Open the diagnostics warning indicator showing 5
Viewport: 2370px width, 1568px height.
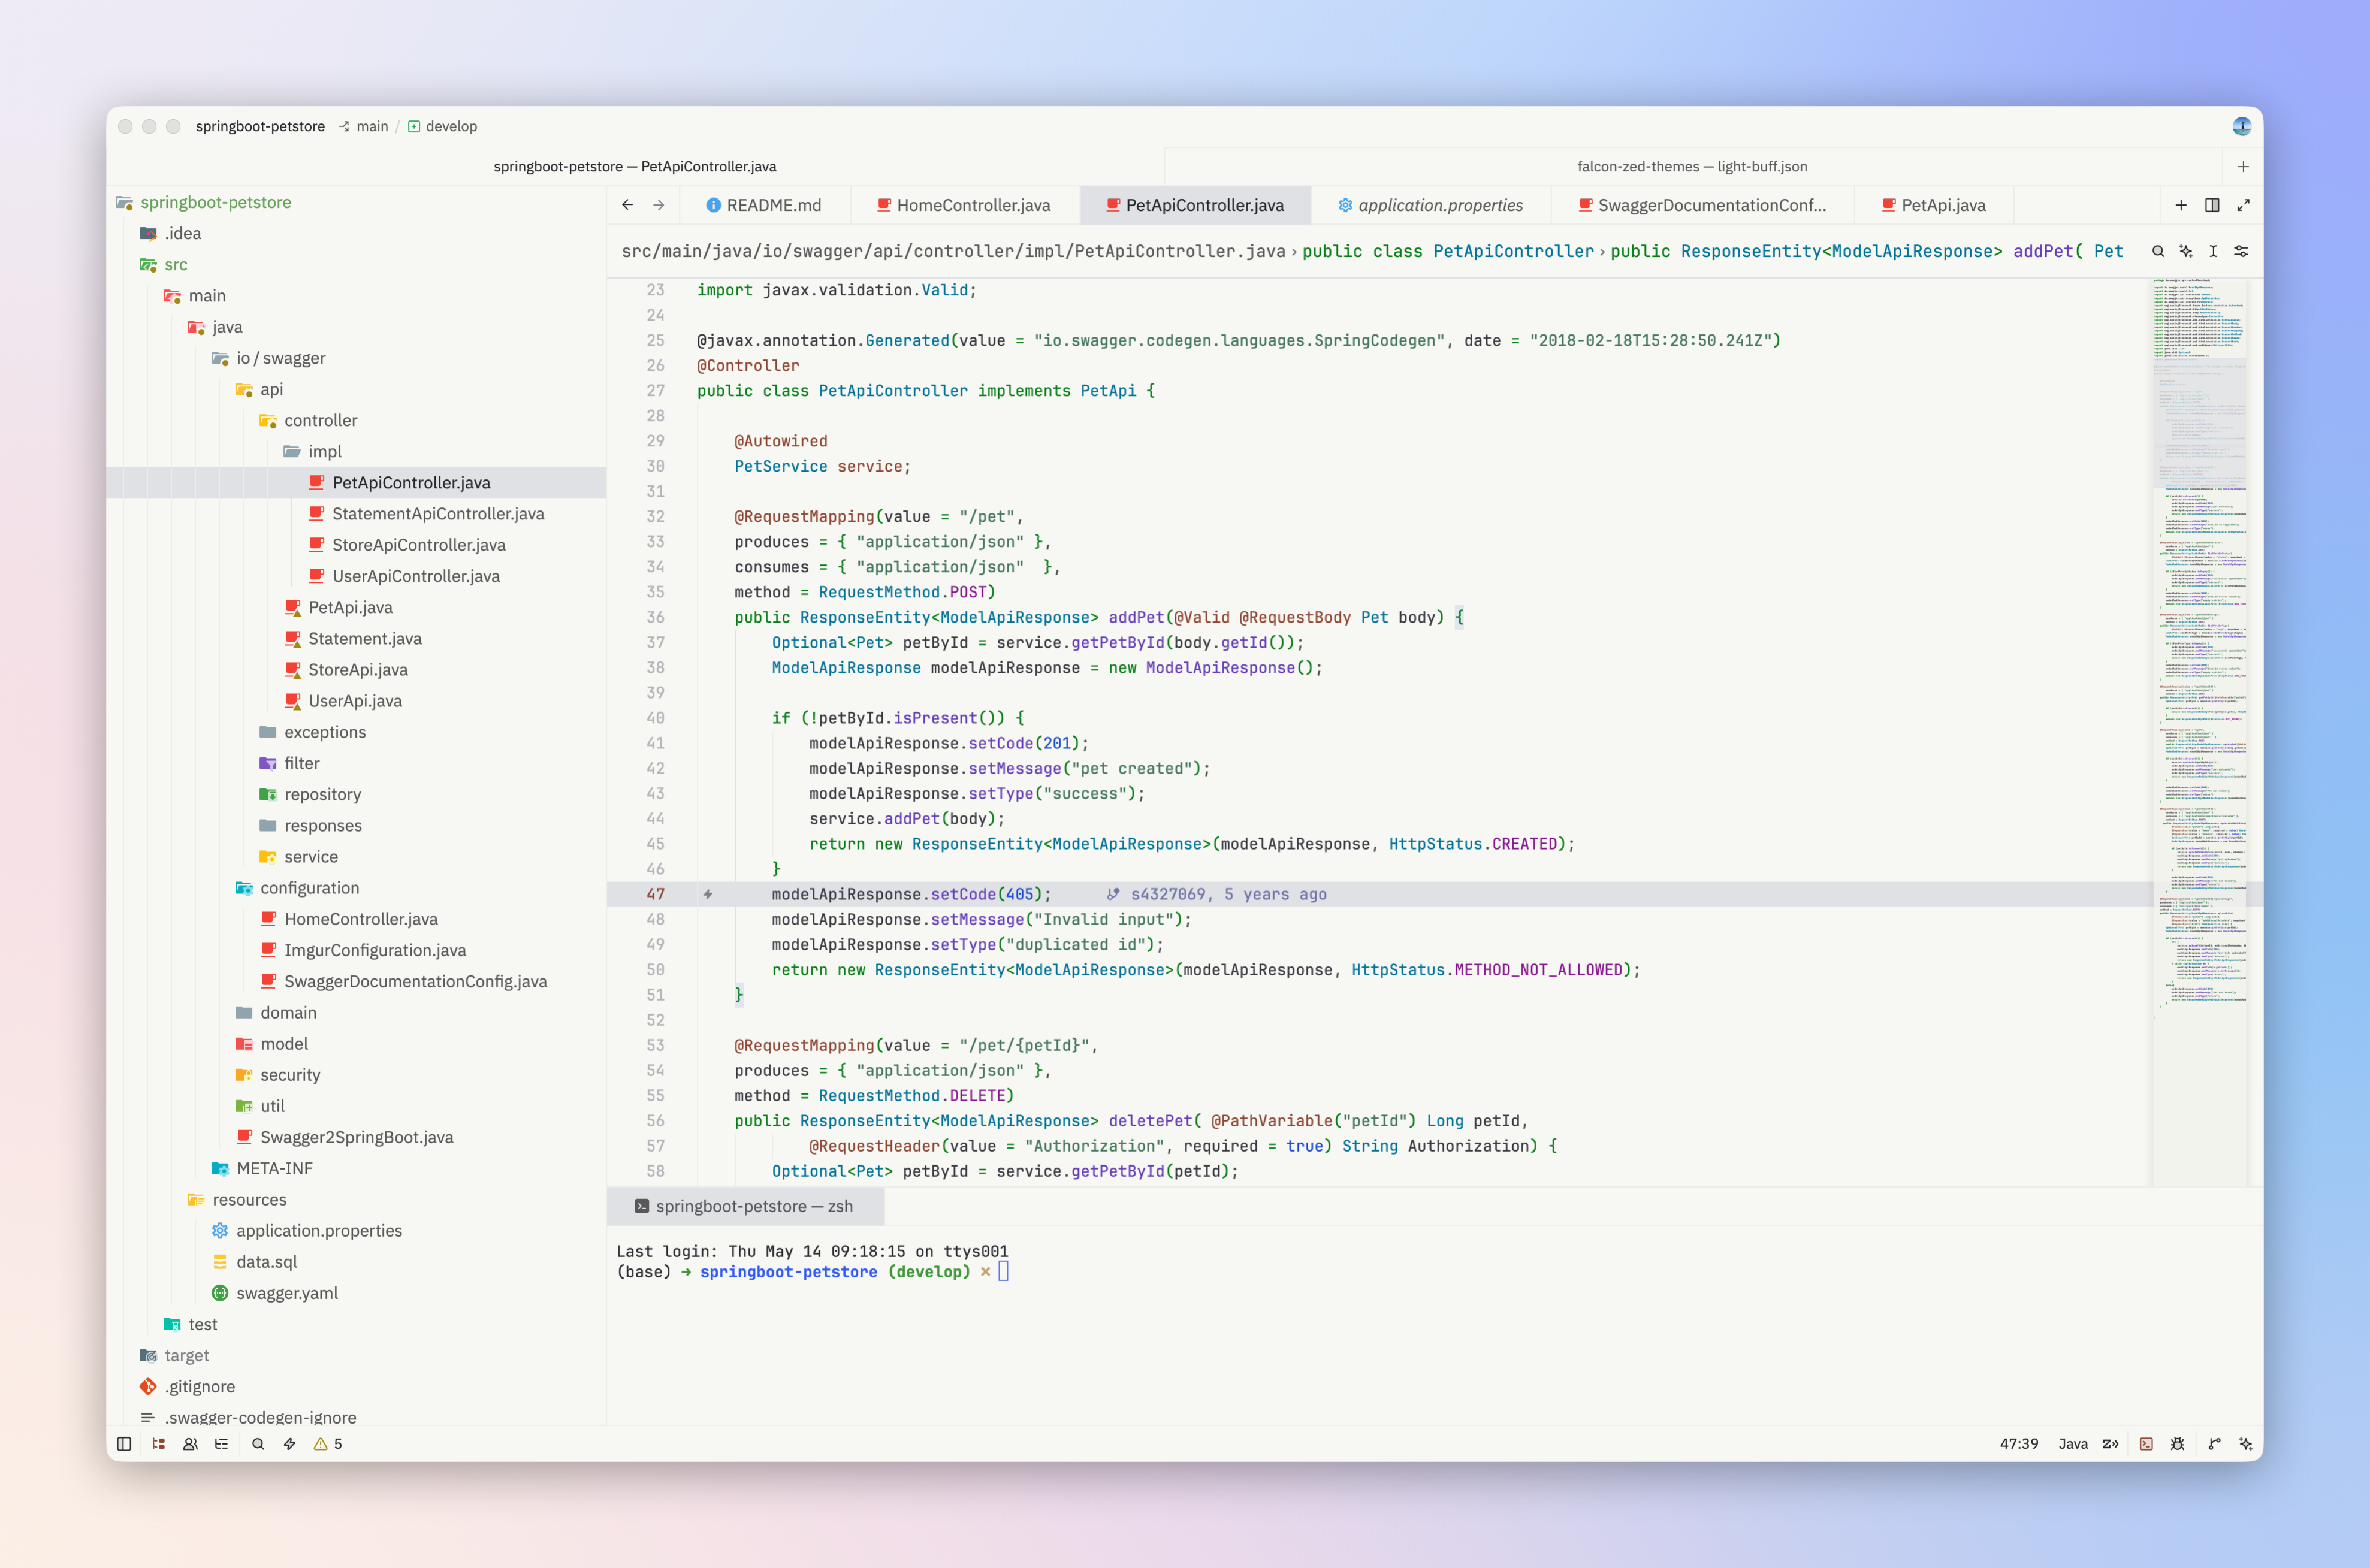328,1444
